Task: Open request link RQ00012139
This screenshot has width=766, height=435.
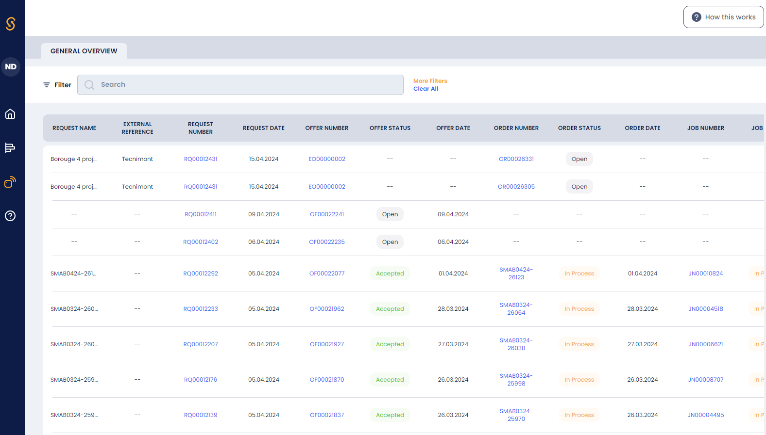Action: click(201, 415)
